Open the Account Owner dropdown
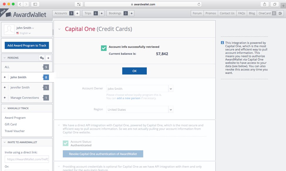The height and width of the screenshot is (171, 286). coord(140,89)
